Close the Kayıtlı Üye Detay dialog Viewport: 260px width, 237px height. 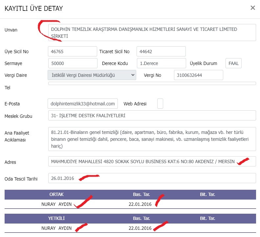click(253, 8)
